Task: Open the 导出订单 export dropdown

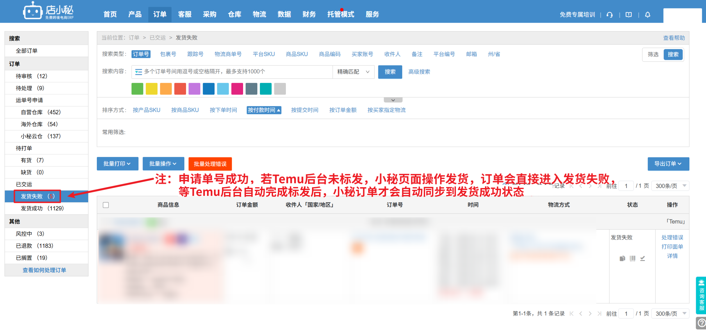Action: coord(668,164)
